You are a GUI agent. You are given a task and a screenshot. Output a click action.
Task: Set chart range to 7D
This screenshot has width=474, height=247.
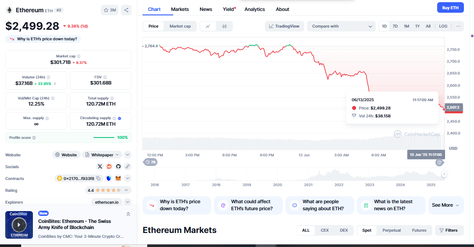click(395, 26)
